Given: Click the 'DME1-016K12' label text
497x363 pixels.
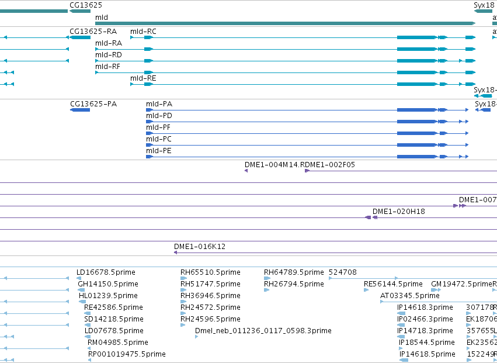Looking at the screenshot, I should [200, 247].
